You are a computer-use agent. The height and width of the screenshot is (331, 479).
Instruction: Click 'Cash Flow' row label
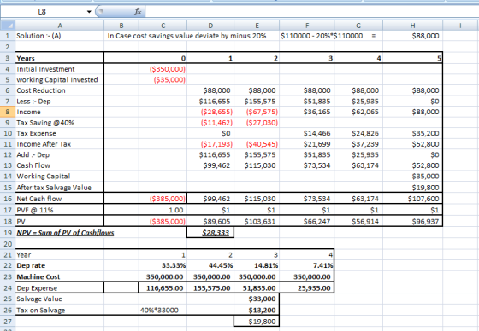(x=33, y=165)
